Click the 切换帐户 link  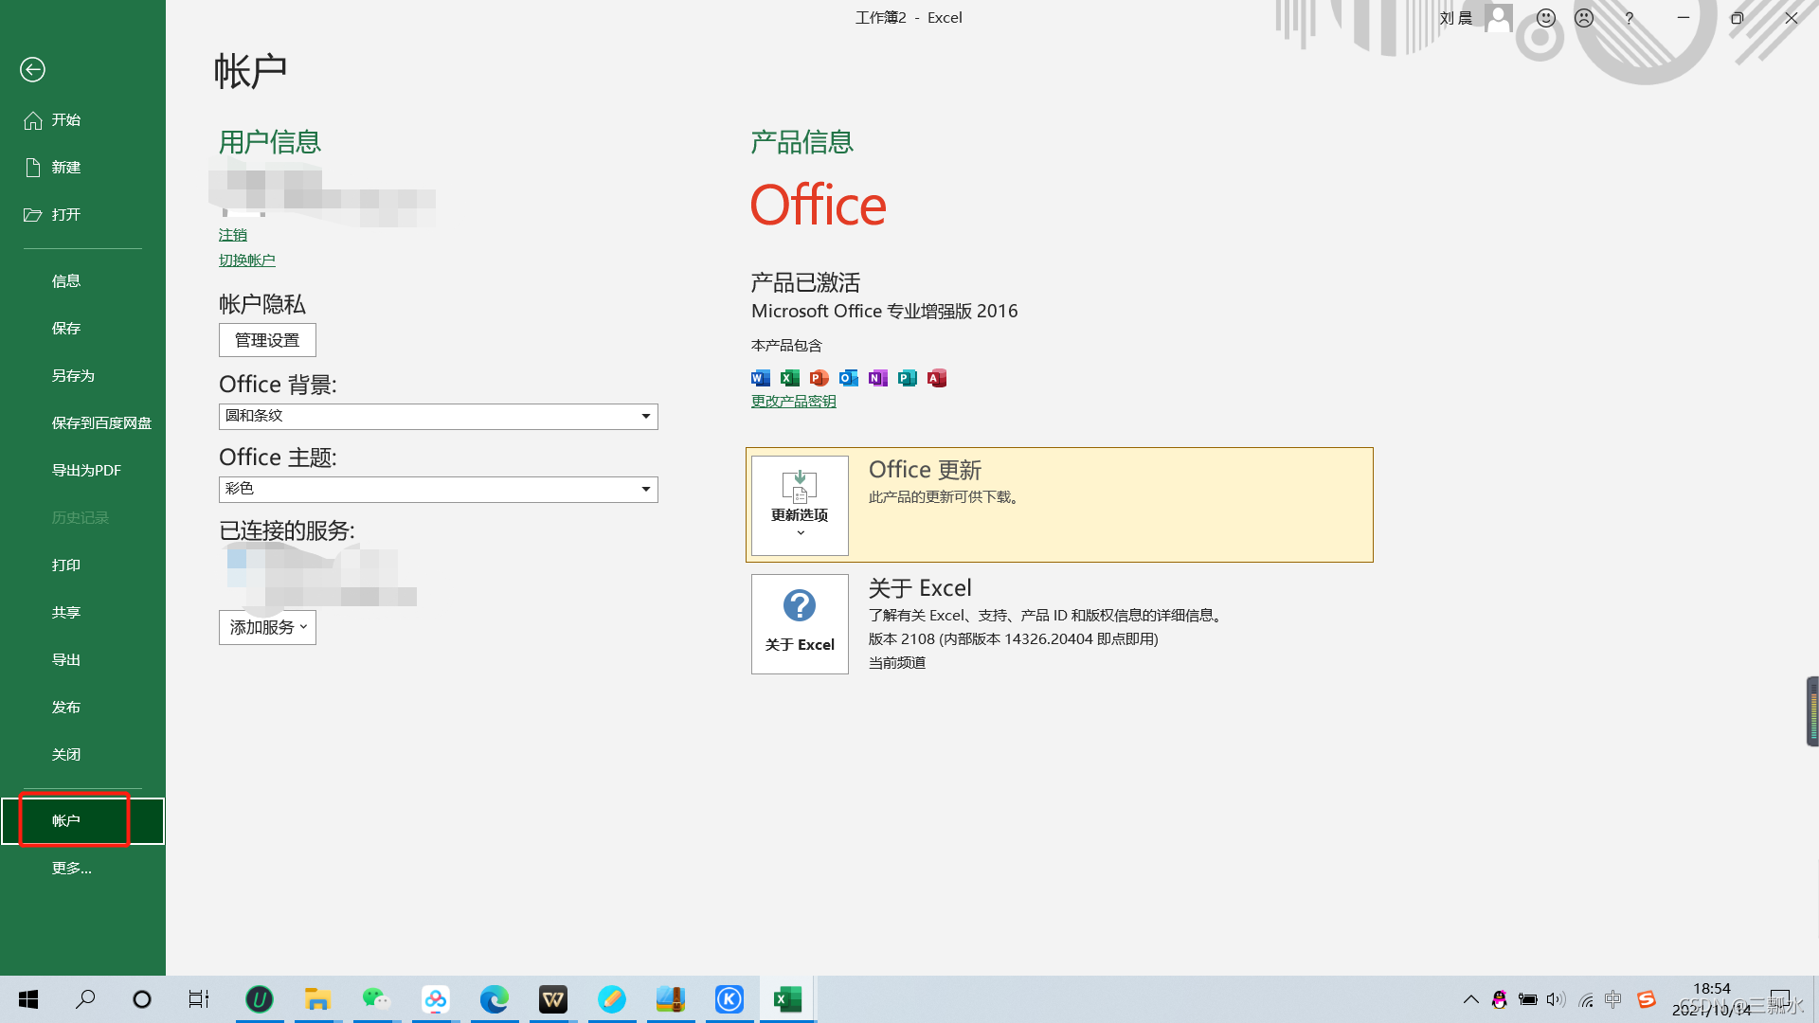click(x=246, y=260)
